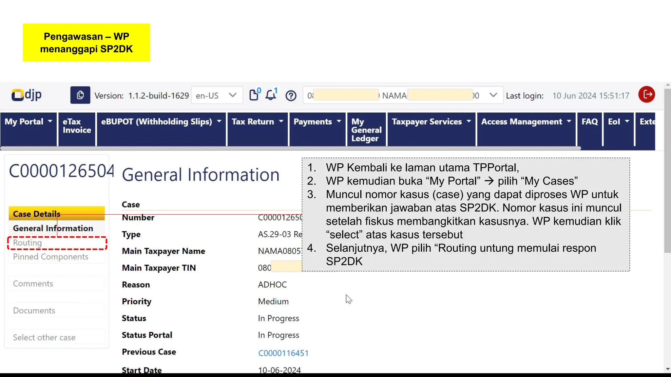Open the documents icon with zero badge

pos(254,95)
